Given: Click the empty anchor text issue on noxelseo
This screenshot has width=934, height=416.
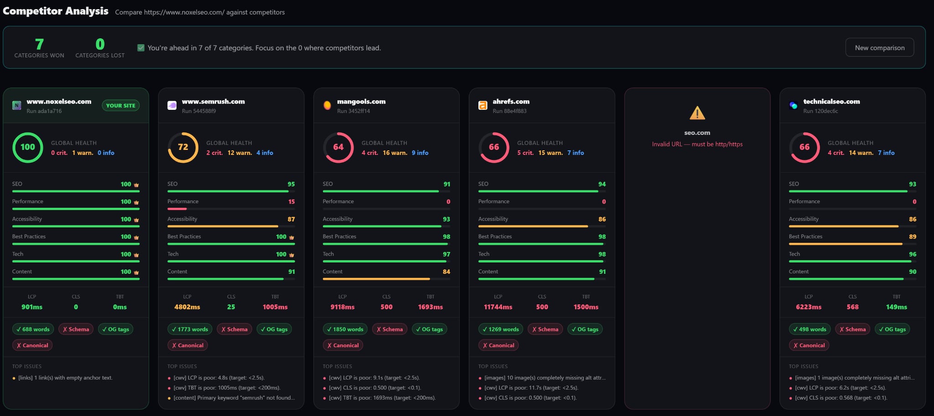Looking at the screenshot, I should 65,378.
